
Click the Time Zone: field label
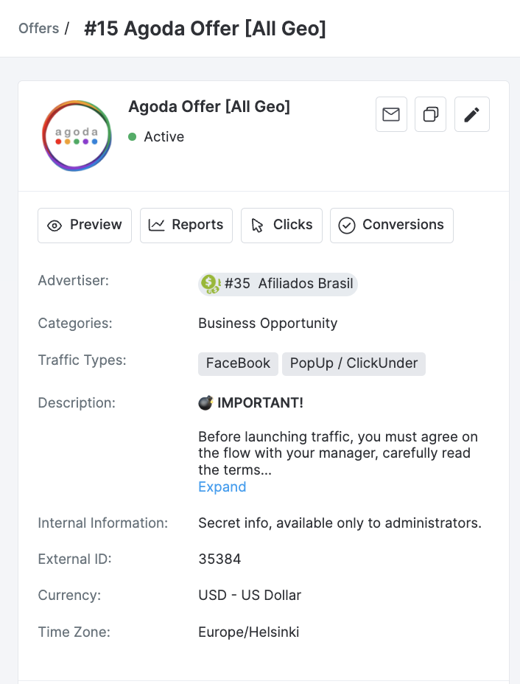coord(74,632)
